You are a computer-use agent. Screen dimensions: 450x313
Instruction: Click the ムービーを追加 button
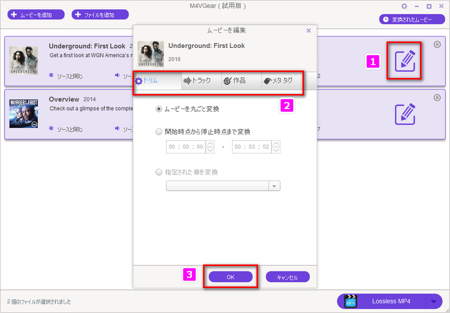pos(36,14)
